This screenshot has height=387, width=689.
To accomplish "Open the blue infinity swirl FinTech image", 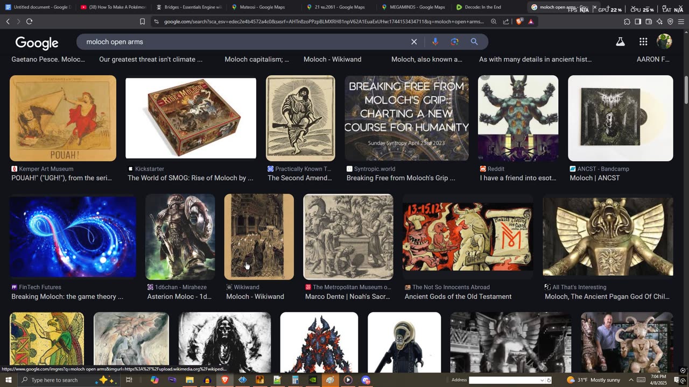I will coord(73,237).
